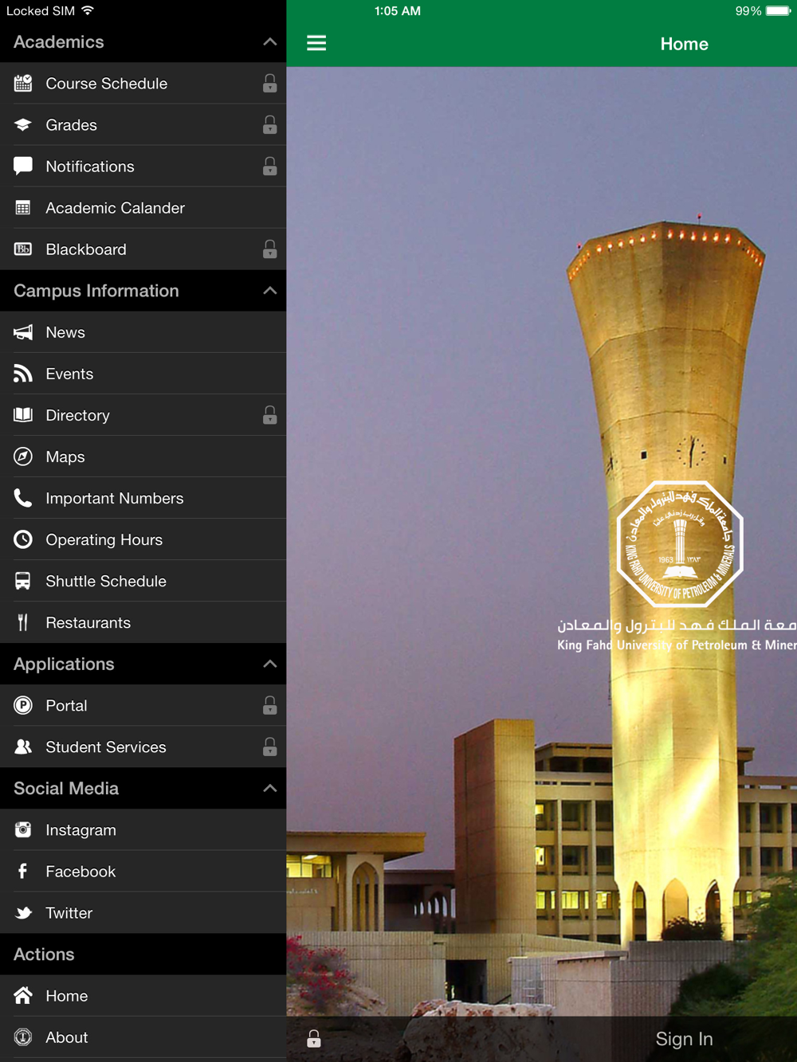Go to Home under Actions
Screen dimensions: 797x1062
[143, 995]
